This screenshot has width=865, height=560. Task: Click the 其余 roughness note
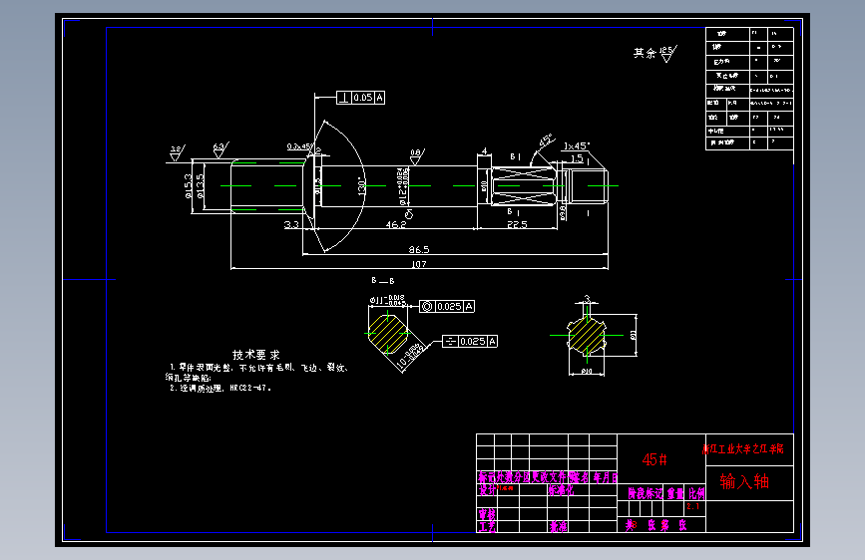[x=654, y=53]
